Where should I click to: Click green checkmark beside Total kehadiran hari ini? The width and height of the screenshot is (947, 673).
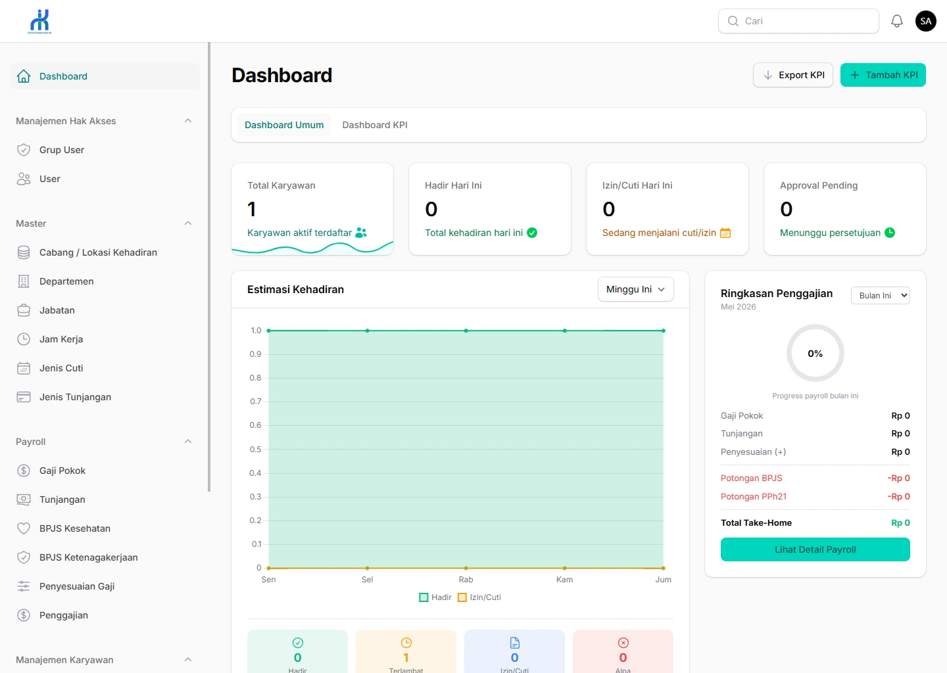point(532,233)
